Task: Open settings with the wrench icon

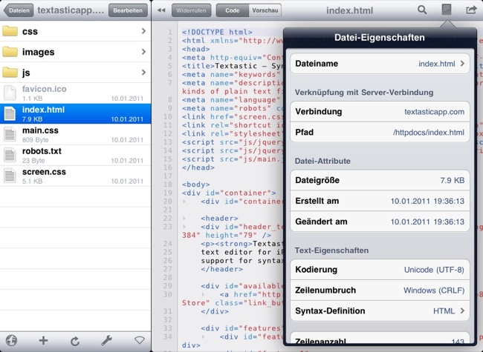Action: coord(107,341)
